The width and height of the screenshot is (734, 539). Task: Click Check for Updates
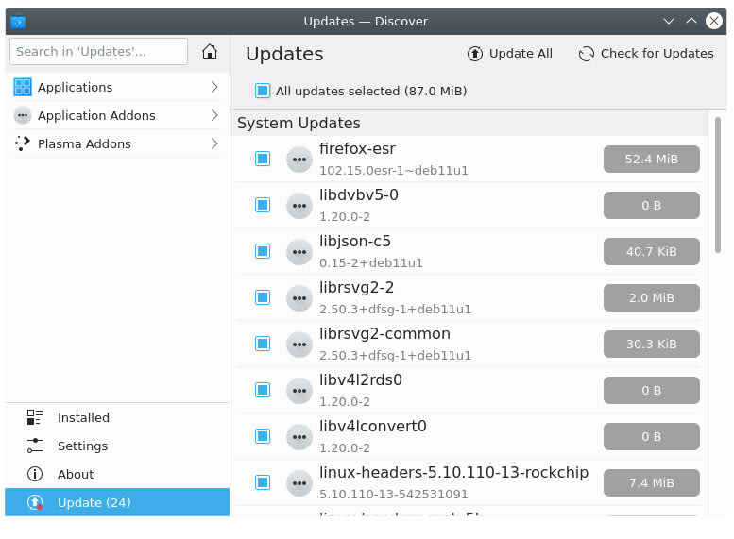pos(646,54)
